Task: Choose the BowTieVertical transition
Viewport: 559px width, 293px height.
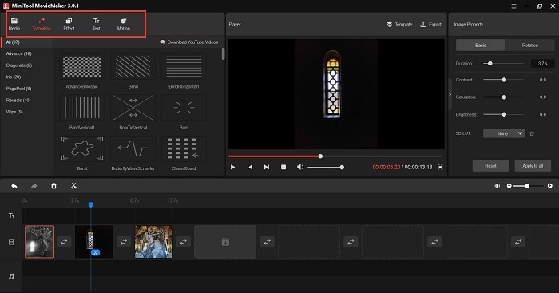Action: coord(133,108)
